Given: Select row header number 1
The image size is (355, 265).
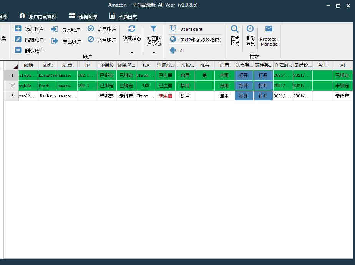Looking at the screenshot, I should point(11,75).
